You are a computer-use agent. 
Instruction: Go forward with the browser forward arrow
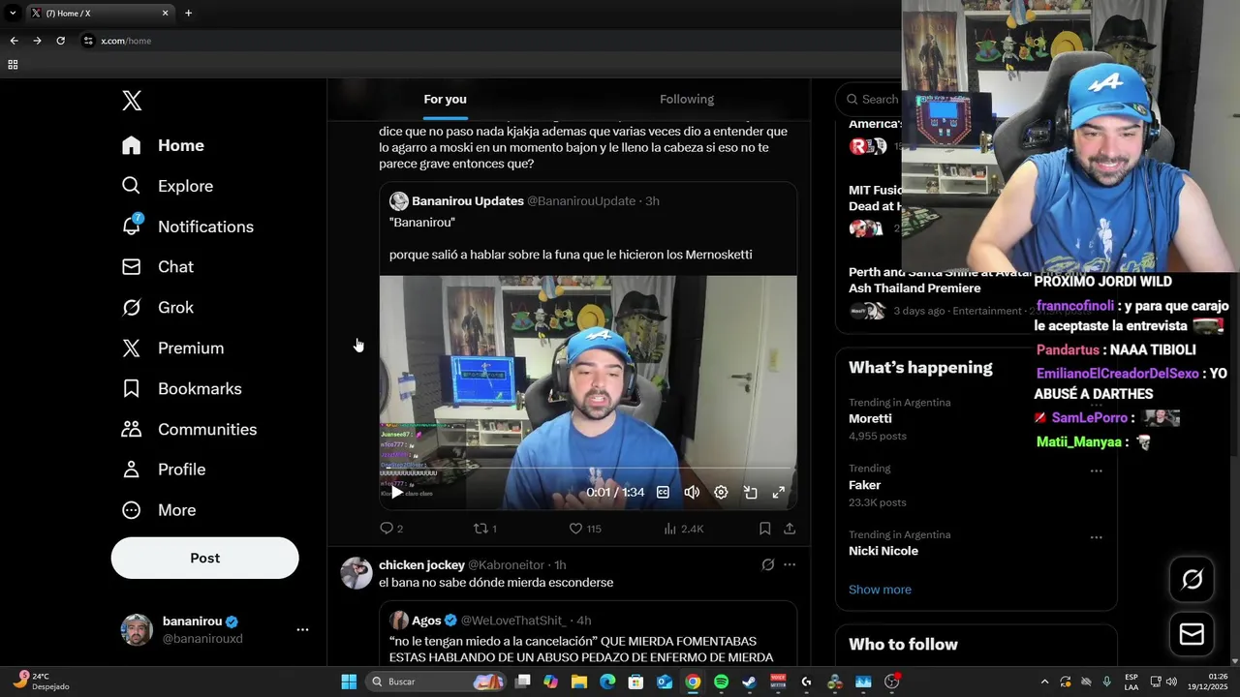coord(37,41)
